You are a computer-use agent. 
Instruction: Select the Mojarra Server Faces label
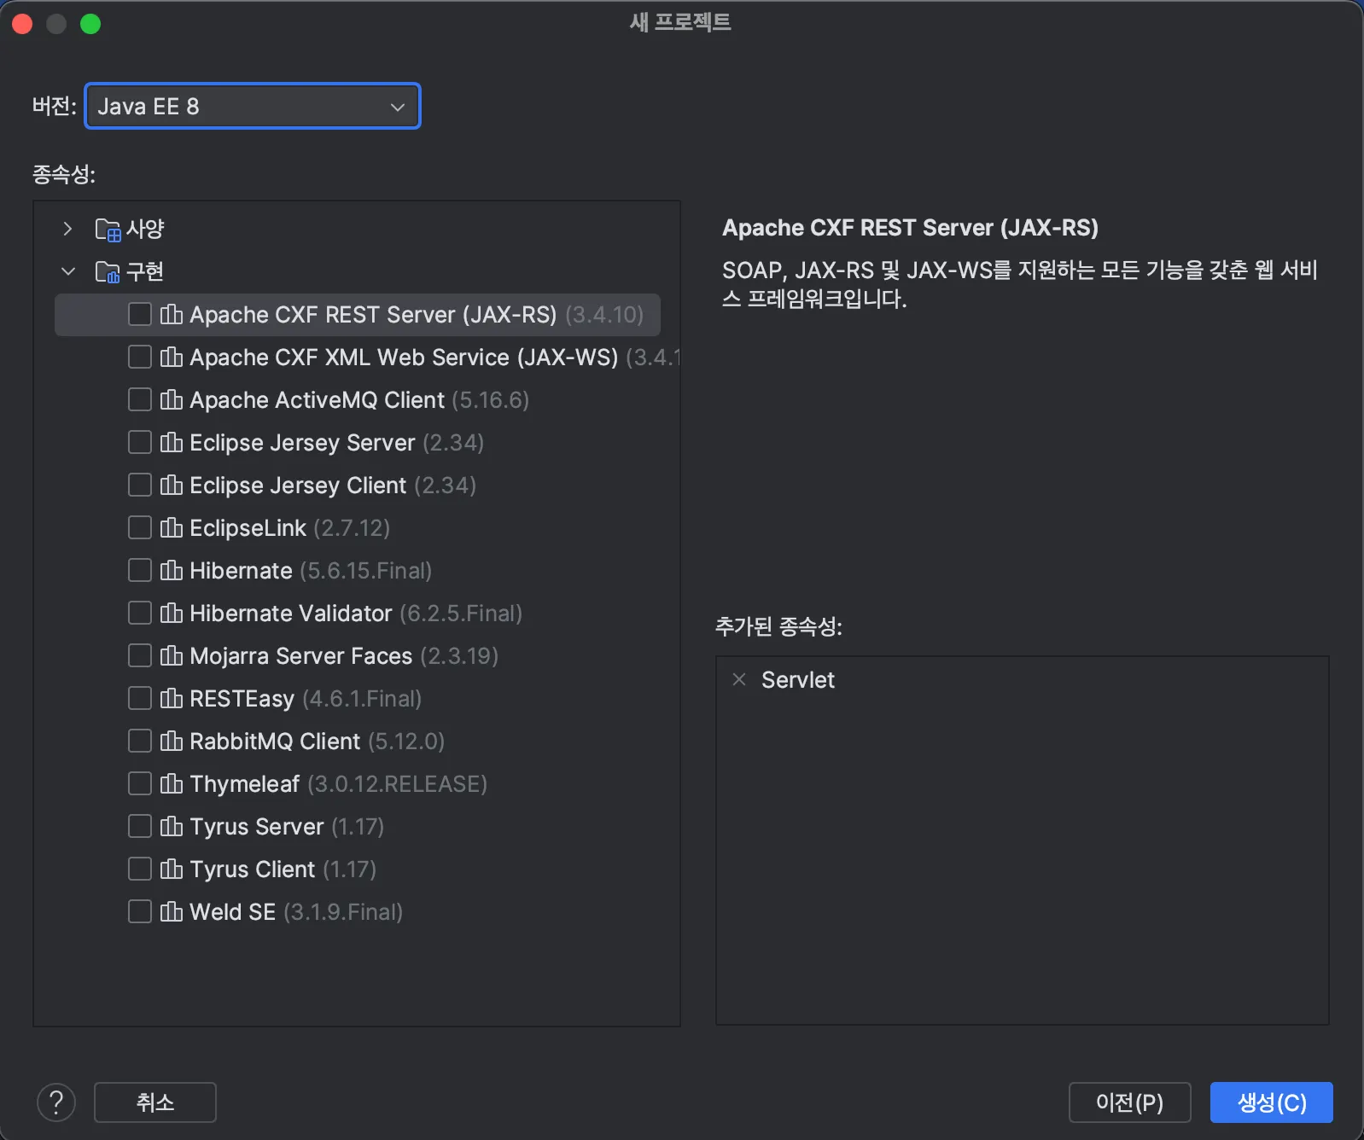point(301,656)
